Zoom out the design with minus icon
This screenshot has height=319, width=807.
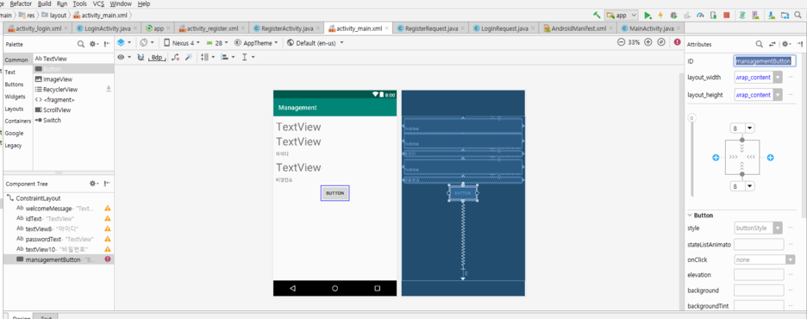coord(622,42)
